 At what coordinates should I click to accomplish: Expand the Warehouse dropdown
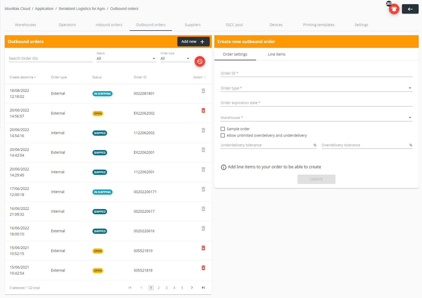tap(317, 118)
